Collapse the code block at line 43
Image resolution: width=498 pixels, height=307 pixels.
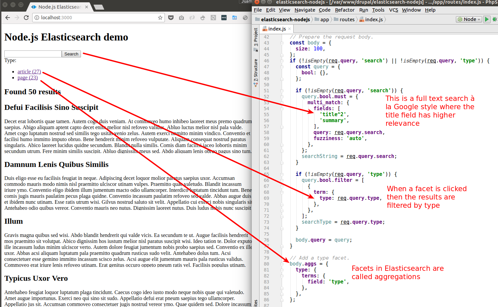click(x=282, y=43)
